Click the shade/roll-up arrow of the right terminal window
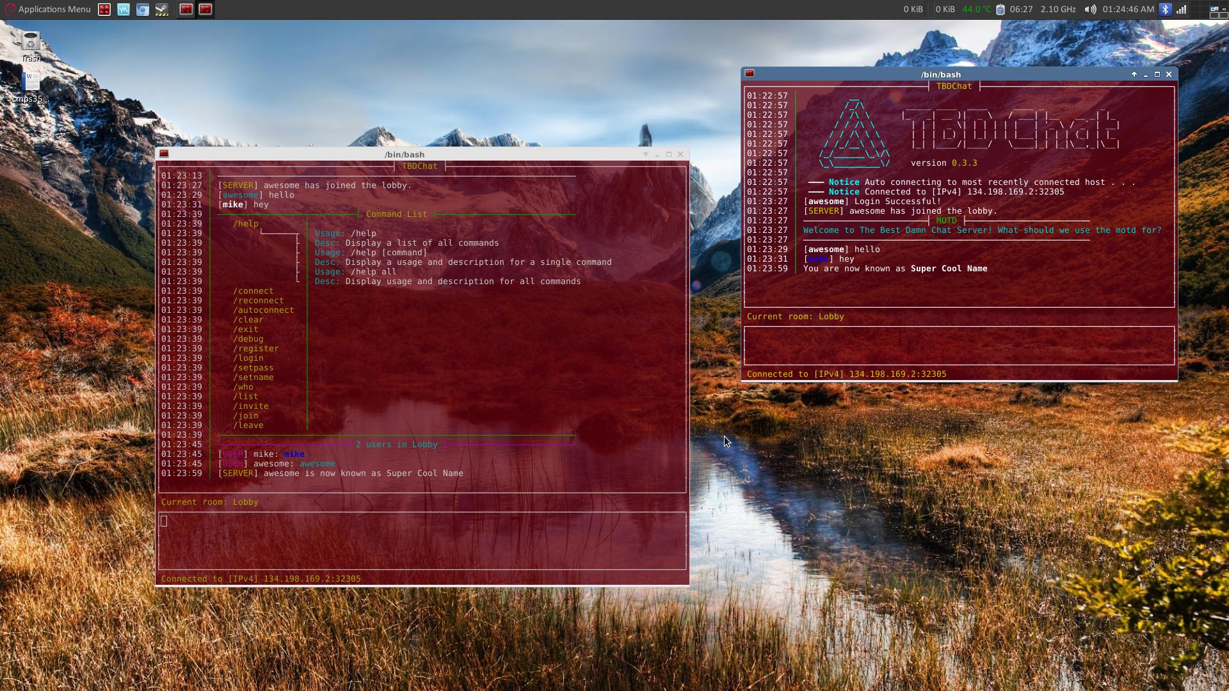 tap(1134, 74)
